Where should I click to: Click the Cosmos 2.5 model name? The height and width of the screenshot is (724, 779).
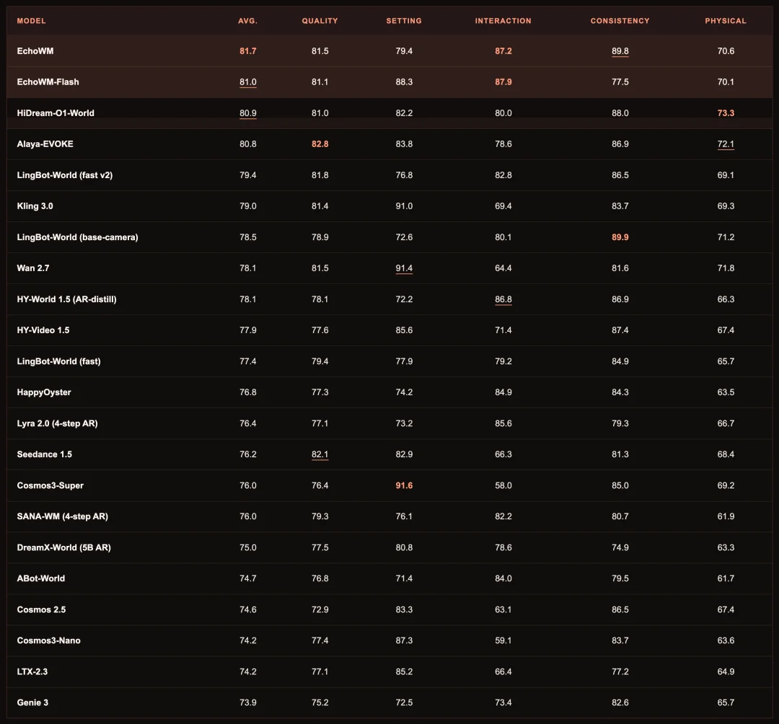pos(41,610)
